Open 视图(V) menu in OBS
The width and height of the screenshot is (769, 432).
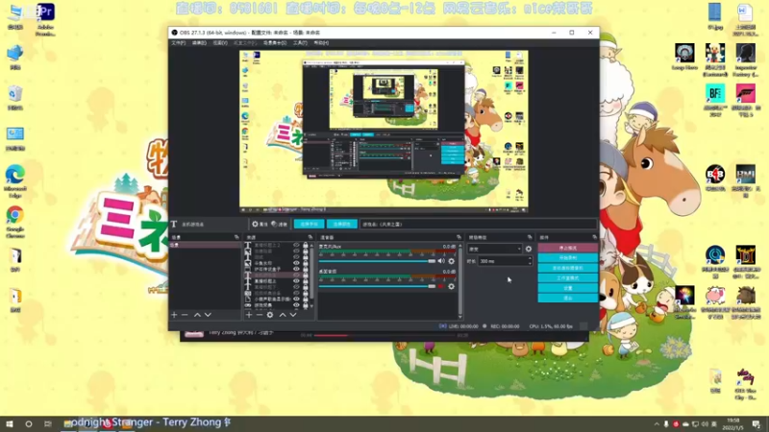point(220,43)
